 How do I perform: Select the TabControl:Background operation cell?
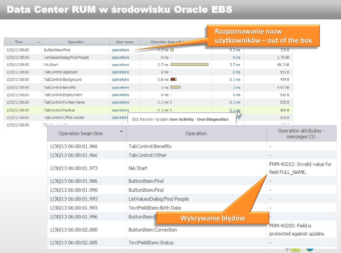[63, 80]
